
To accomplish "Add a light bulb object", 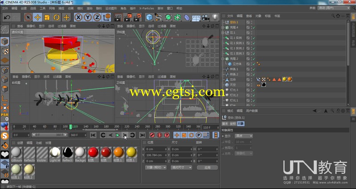I will click(215, 17).
